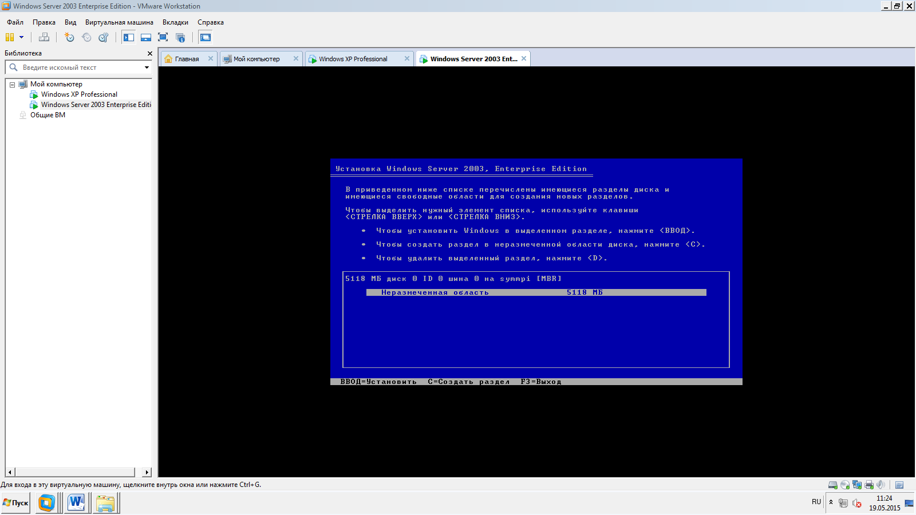
Task: Click the yellow Suspend virtual machine button
Action: point(10,37)
